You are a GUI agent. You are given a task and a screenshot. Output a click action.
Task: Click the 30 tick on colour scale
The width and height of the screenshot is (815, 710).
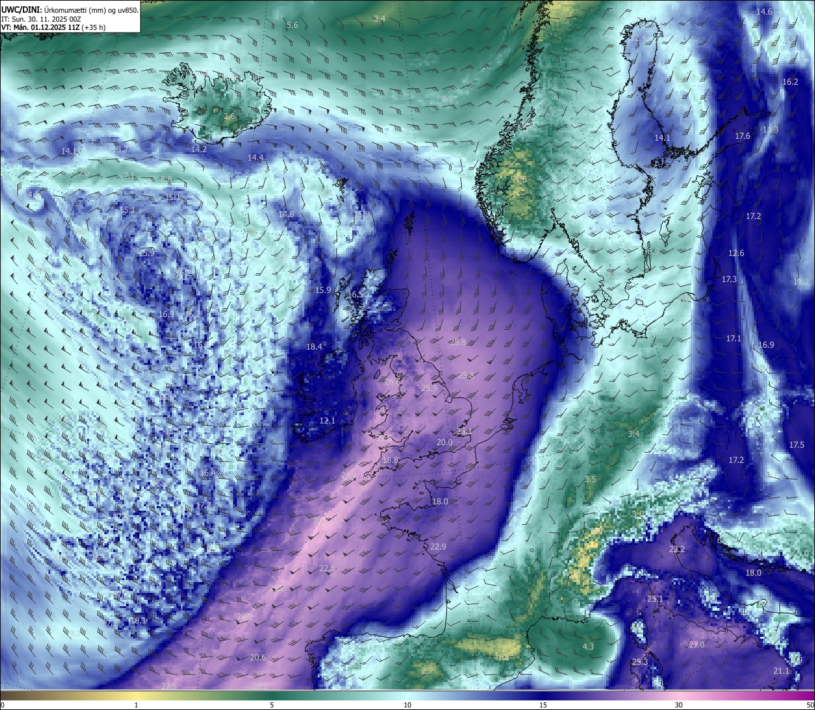[x=679, y=705]
